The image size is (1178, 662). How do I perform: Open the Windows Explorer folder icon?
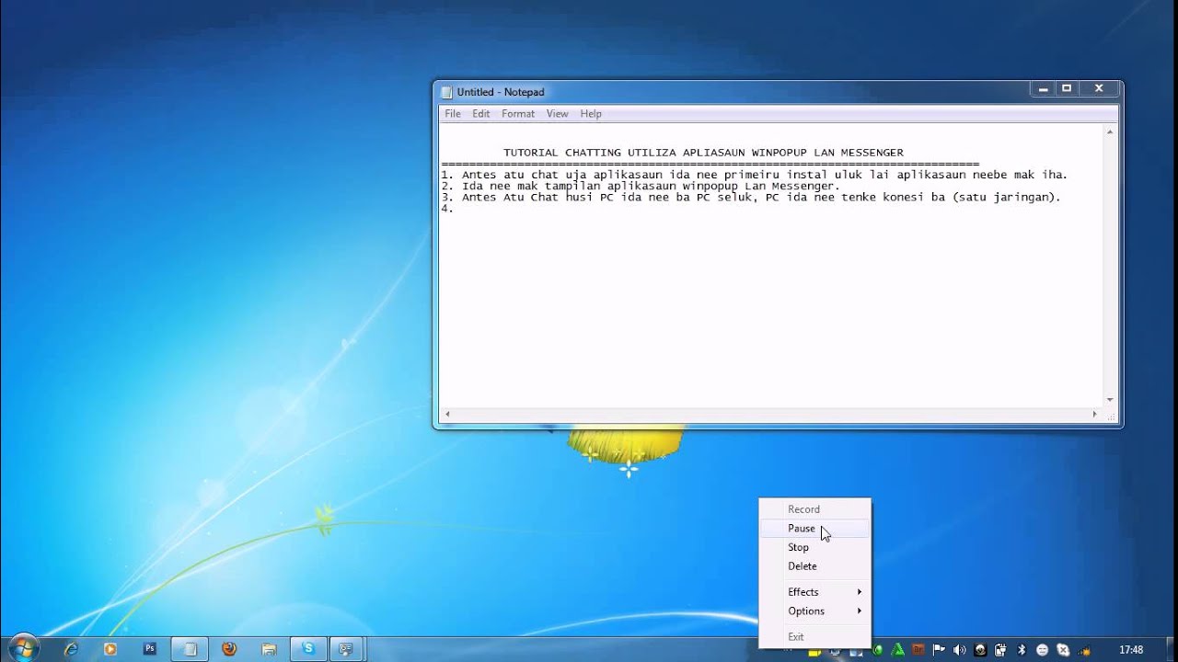coord(269,649)
